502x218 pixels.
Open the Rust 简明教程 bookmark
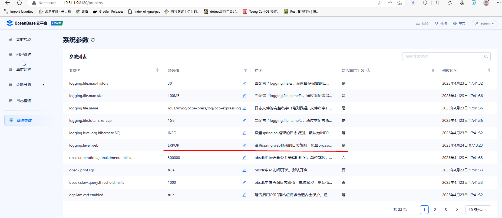[301, 12]
